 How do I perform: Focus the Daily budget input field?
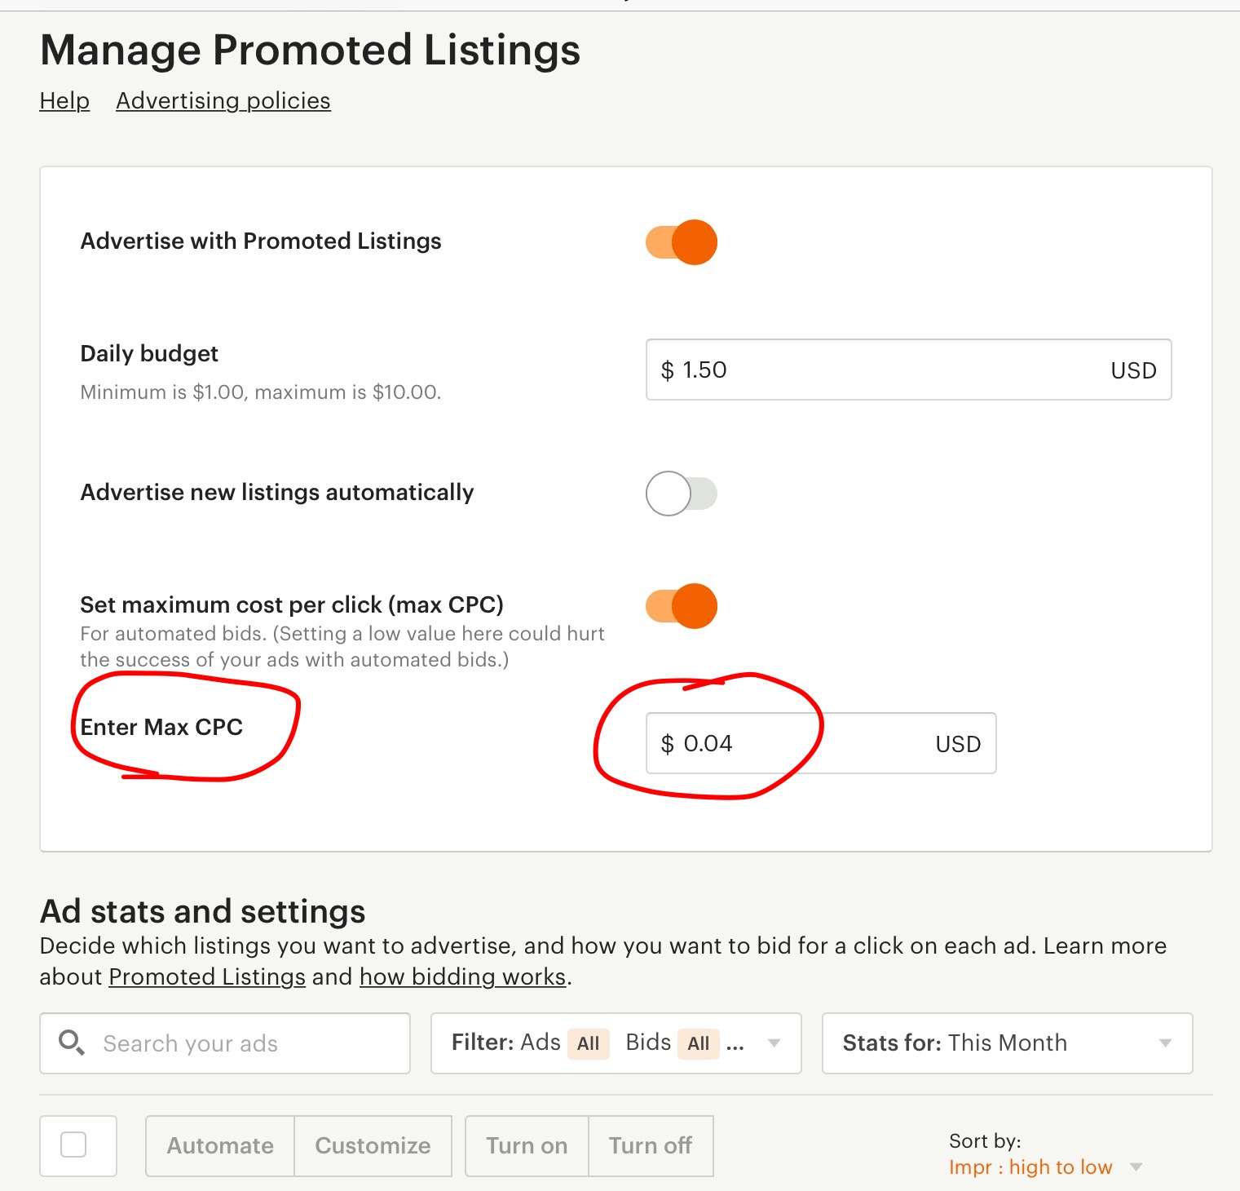click(x=909, y=370)
